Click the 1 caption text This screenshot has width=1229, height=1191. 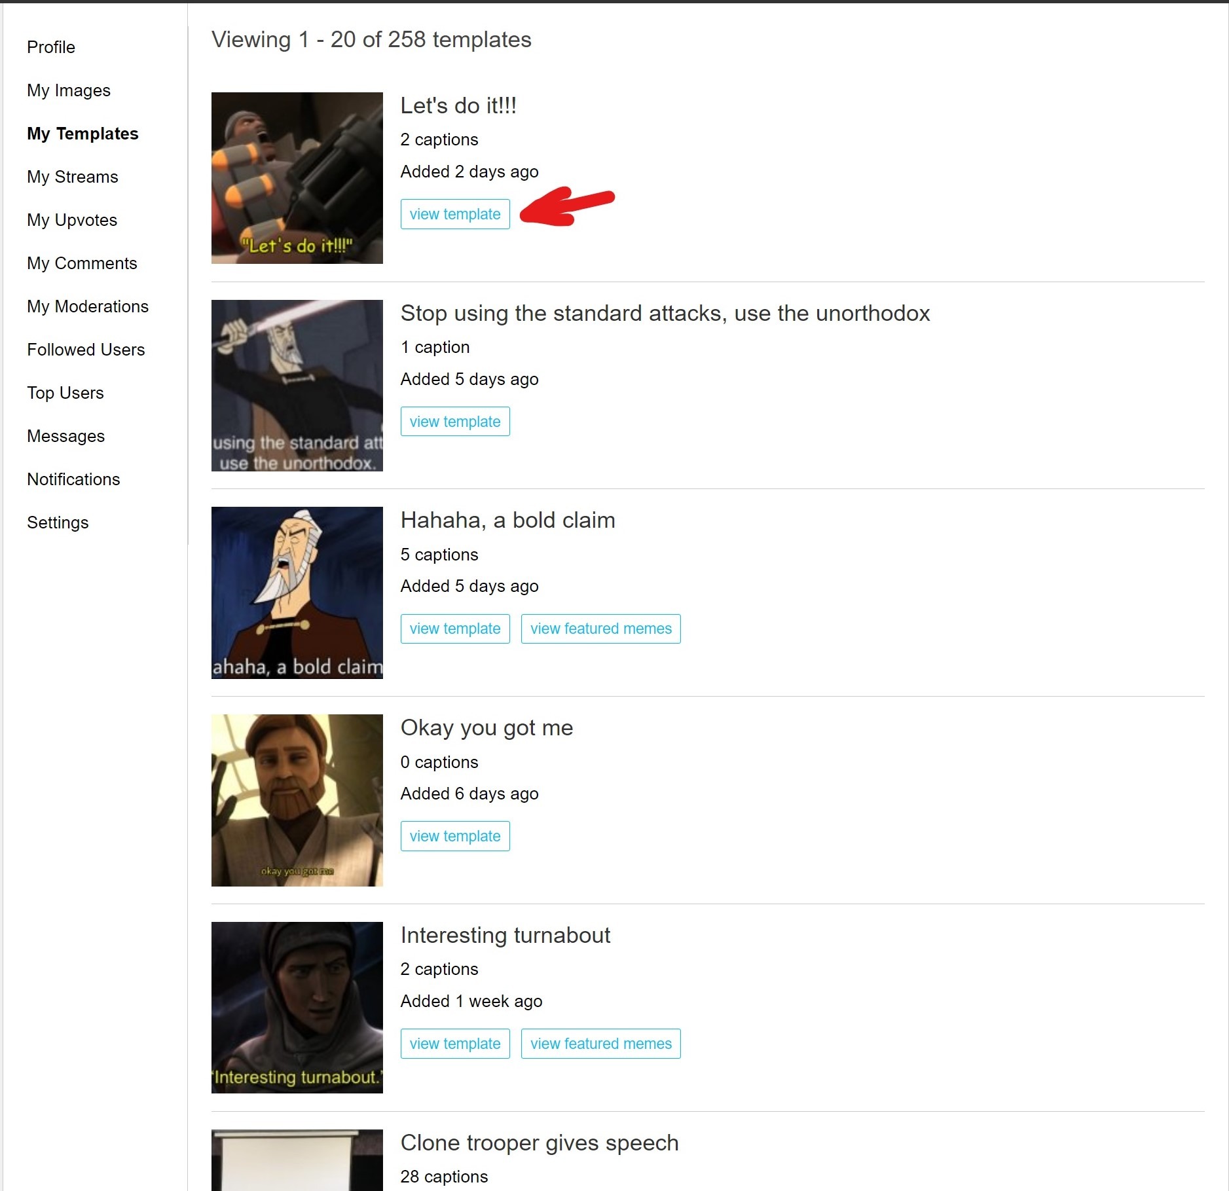pyautogui.click(x=435, y=347)
